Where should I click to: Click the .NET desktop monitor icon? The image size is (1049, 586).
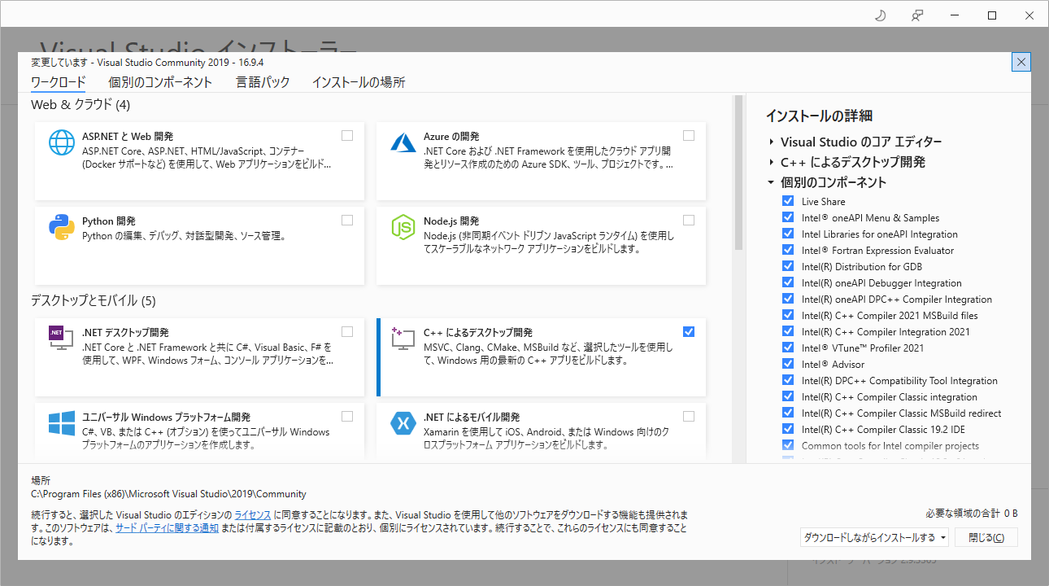tap(62, 338)
